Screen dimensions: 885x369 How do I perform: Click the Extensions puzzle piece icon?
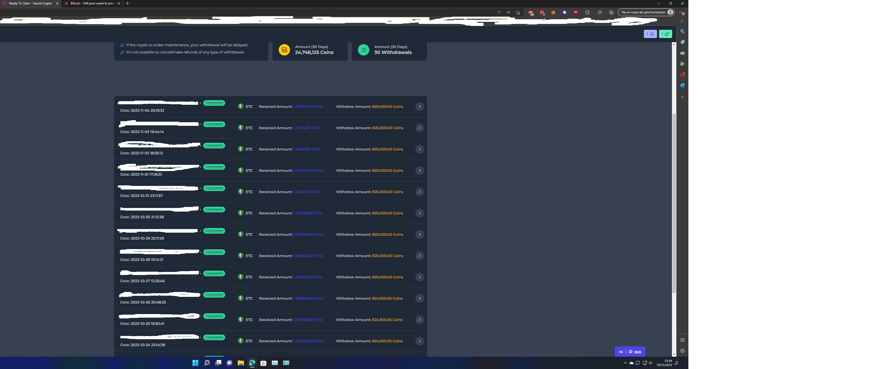[587, 12]
